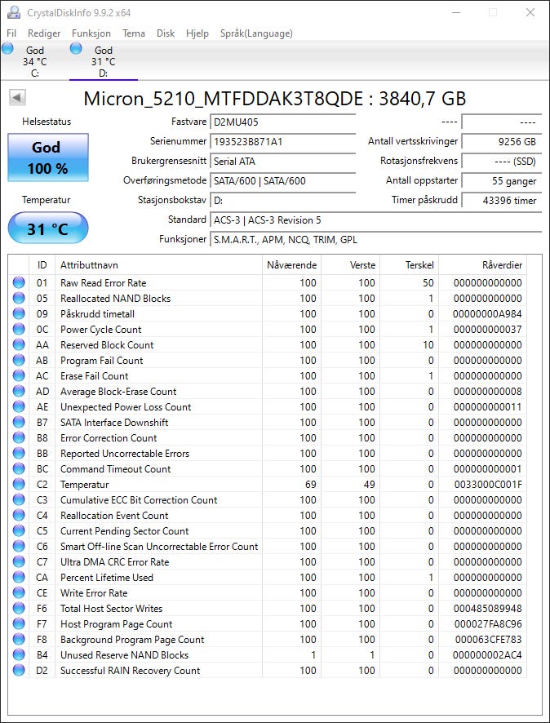Click the power-on hours value 43396 timer
This screenshot has width=550, height=723.
pyautogui.click(x=502, y=201)
